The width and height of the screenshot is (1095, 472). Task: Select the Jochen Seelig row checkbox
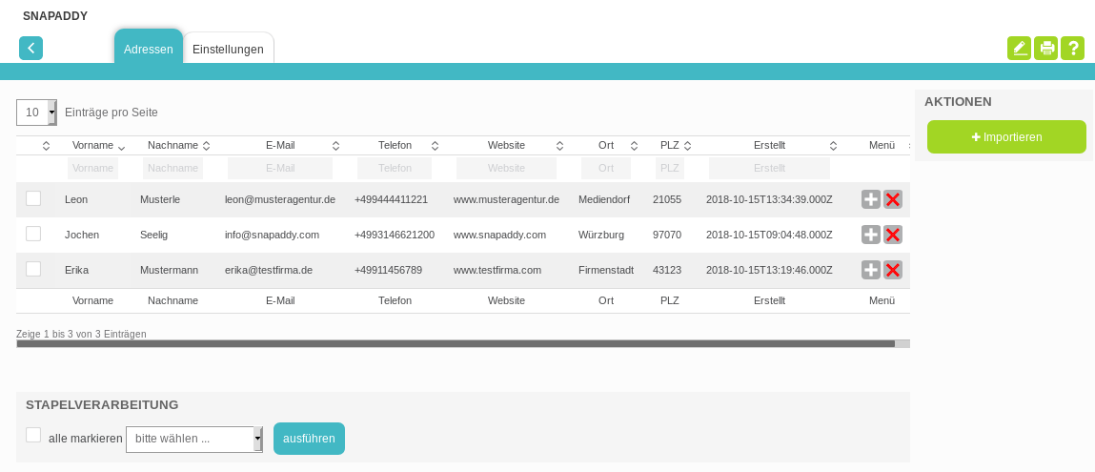tap(33, 234)
